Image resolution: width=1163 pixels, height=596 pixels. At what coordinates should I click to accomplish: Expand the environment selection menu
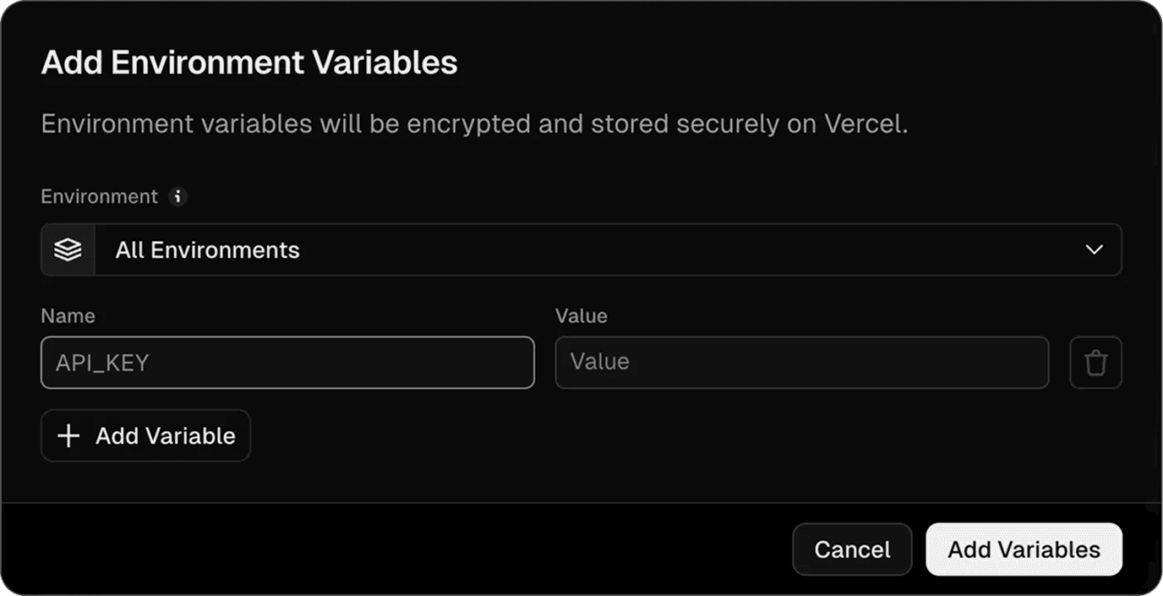coord(583,249)
